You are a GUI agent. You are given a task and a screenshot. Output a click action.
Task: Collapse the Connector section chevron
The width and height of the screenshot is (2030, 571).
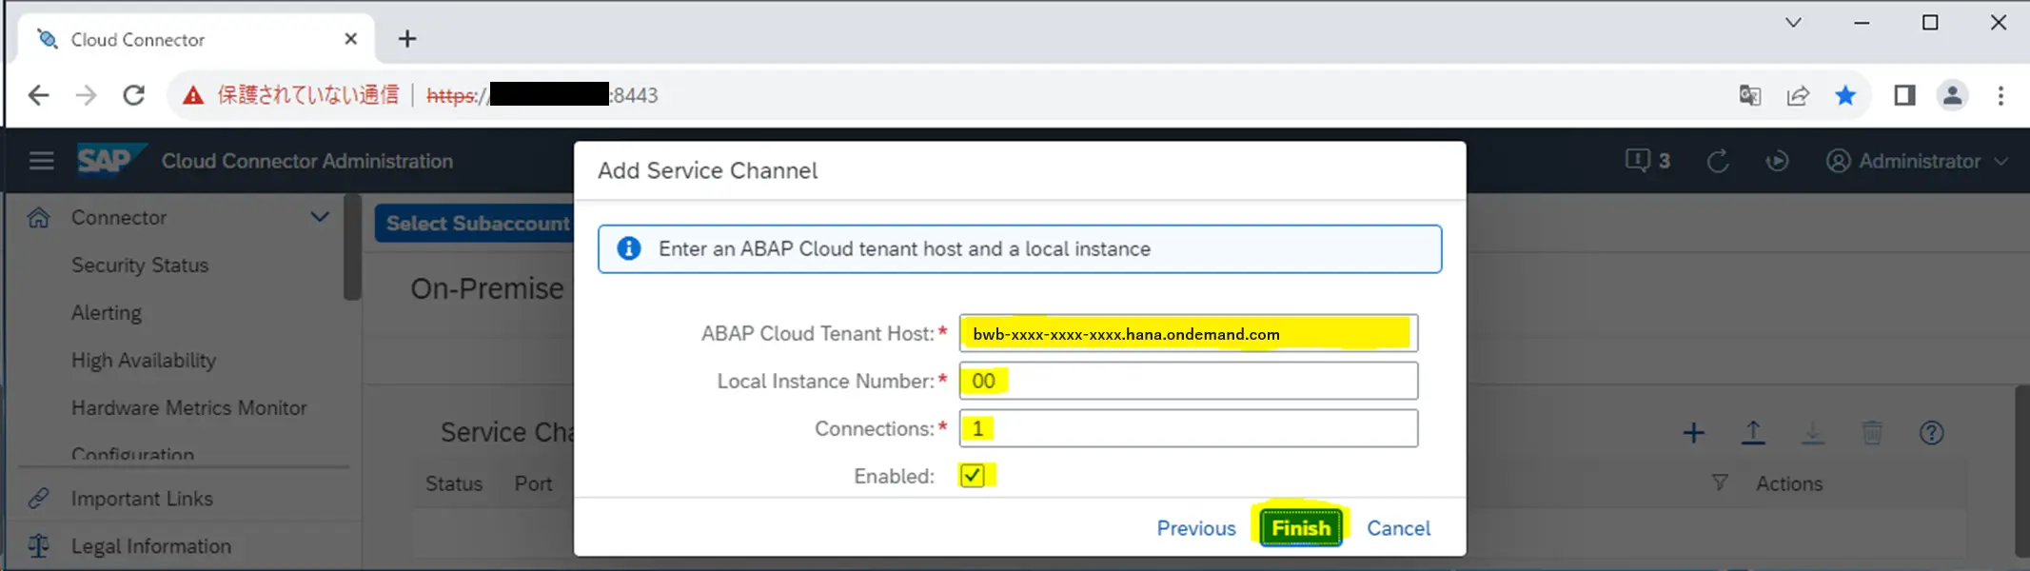tap(320, 217)
